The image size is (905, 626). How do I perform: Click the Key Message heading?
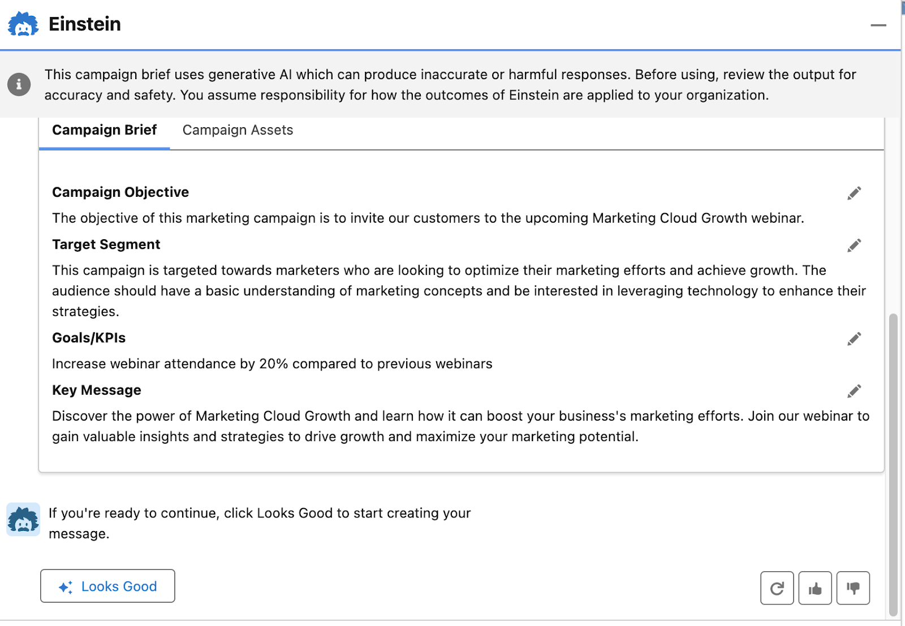tap(97, 390)
